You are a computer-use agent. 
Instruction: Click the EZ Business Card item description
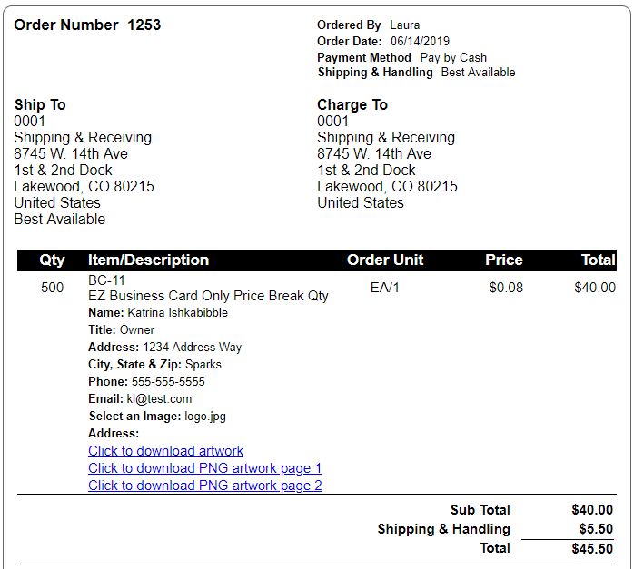click(x=208, y=296)
